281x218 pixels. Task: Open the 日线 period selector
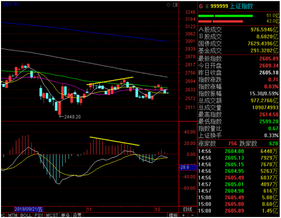(188, 209)
